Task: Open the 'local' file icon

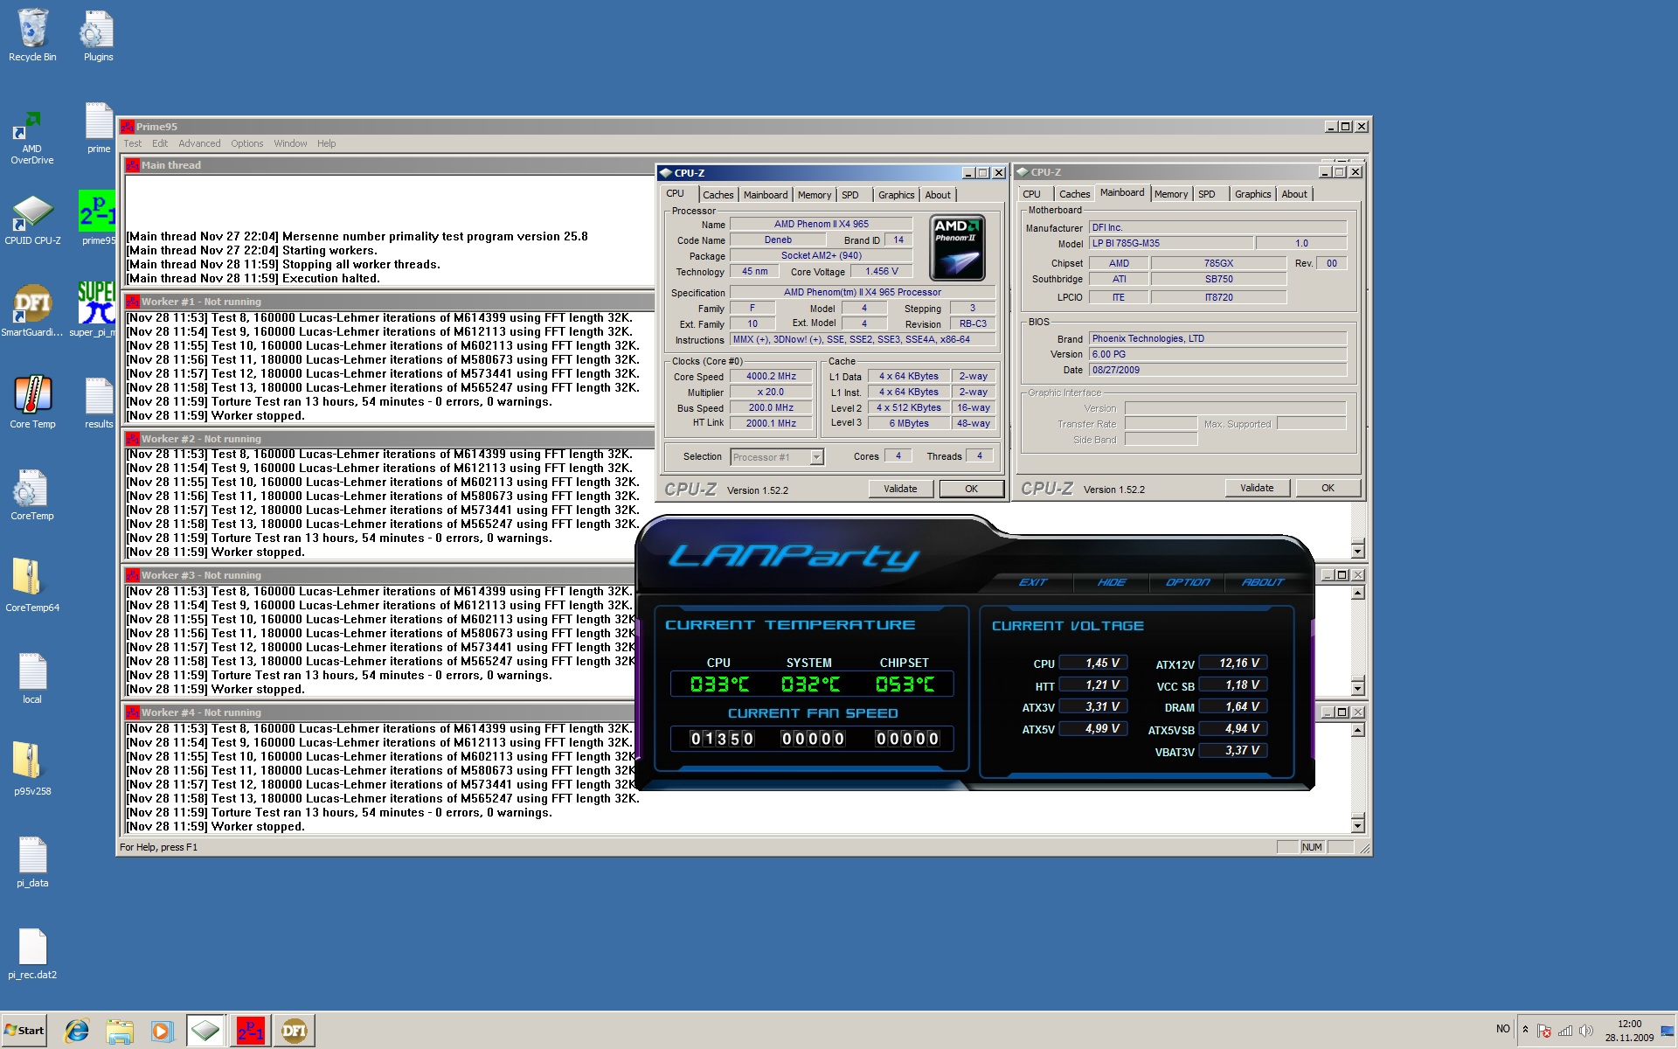Action: pyautogui.click(x=32, y=678)
